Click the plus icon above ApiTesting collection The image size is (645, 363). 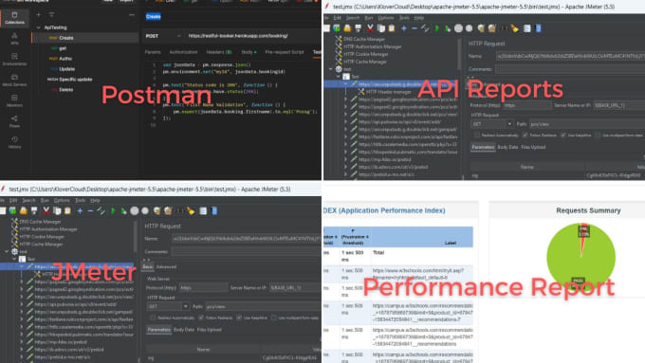(38, 15)
